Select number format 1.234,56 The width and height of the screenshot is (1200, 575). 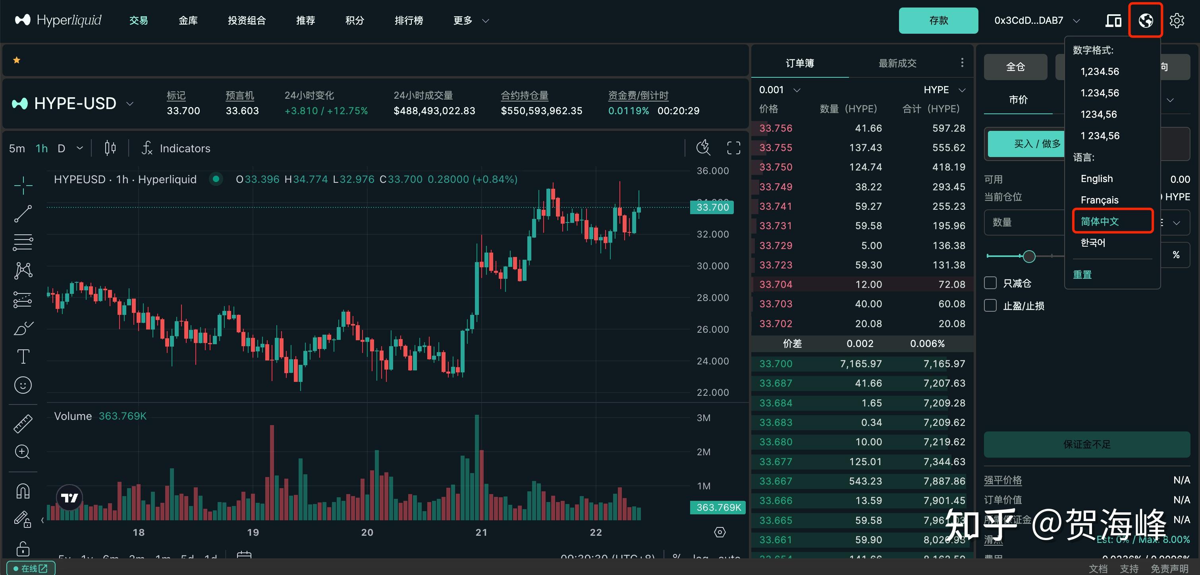(1100, 93)
